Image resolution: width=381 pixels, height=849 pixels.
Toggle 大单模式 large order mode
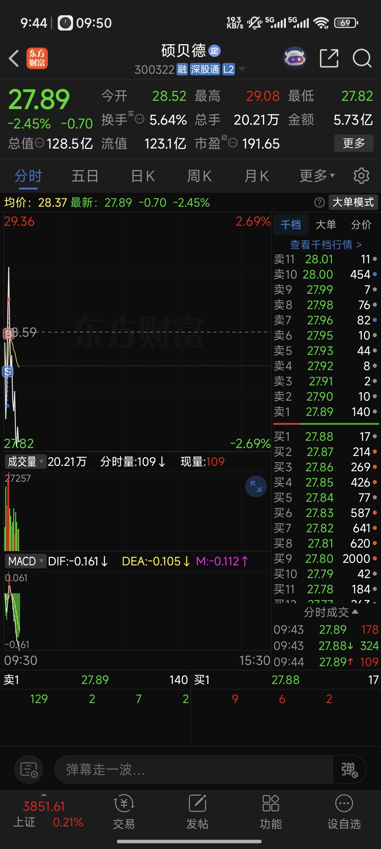point(353,202)
